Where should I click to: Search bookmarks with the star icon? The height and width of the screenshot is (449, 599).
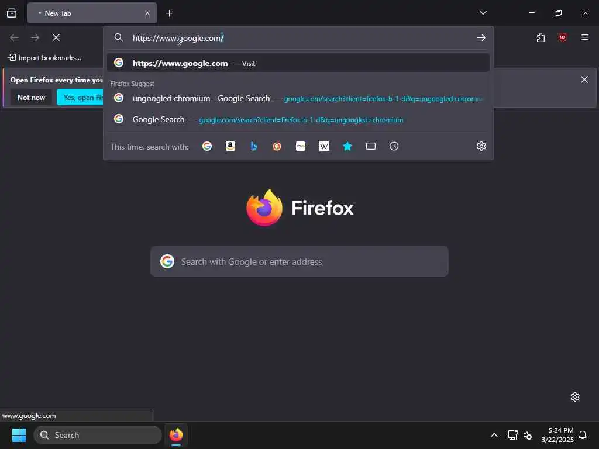coord(347,146)
